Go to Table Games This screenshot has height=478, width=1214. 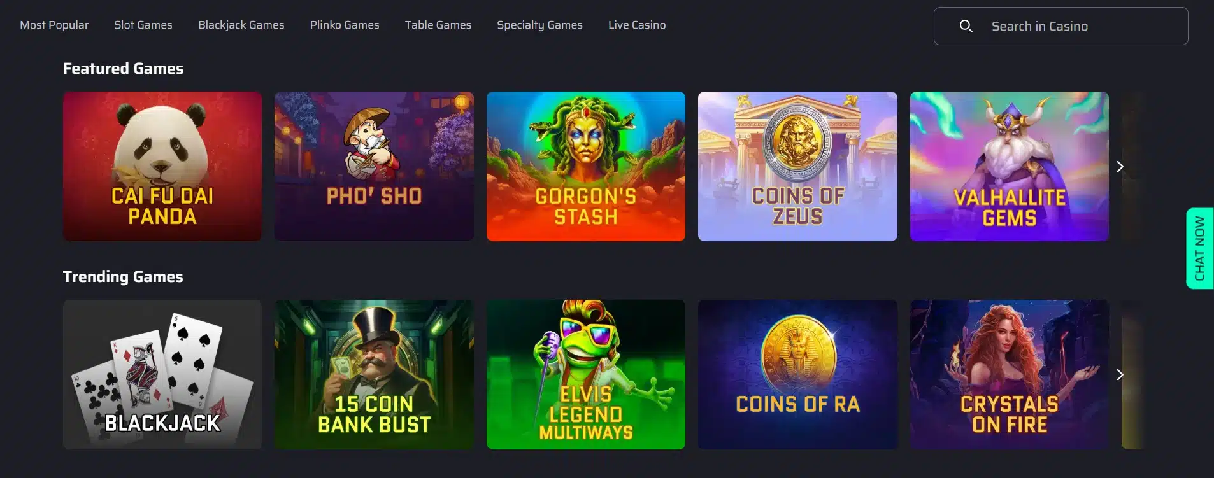(438, 25)
